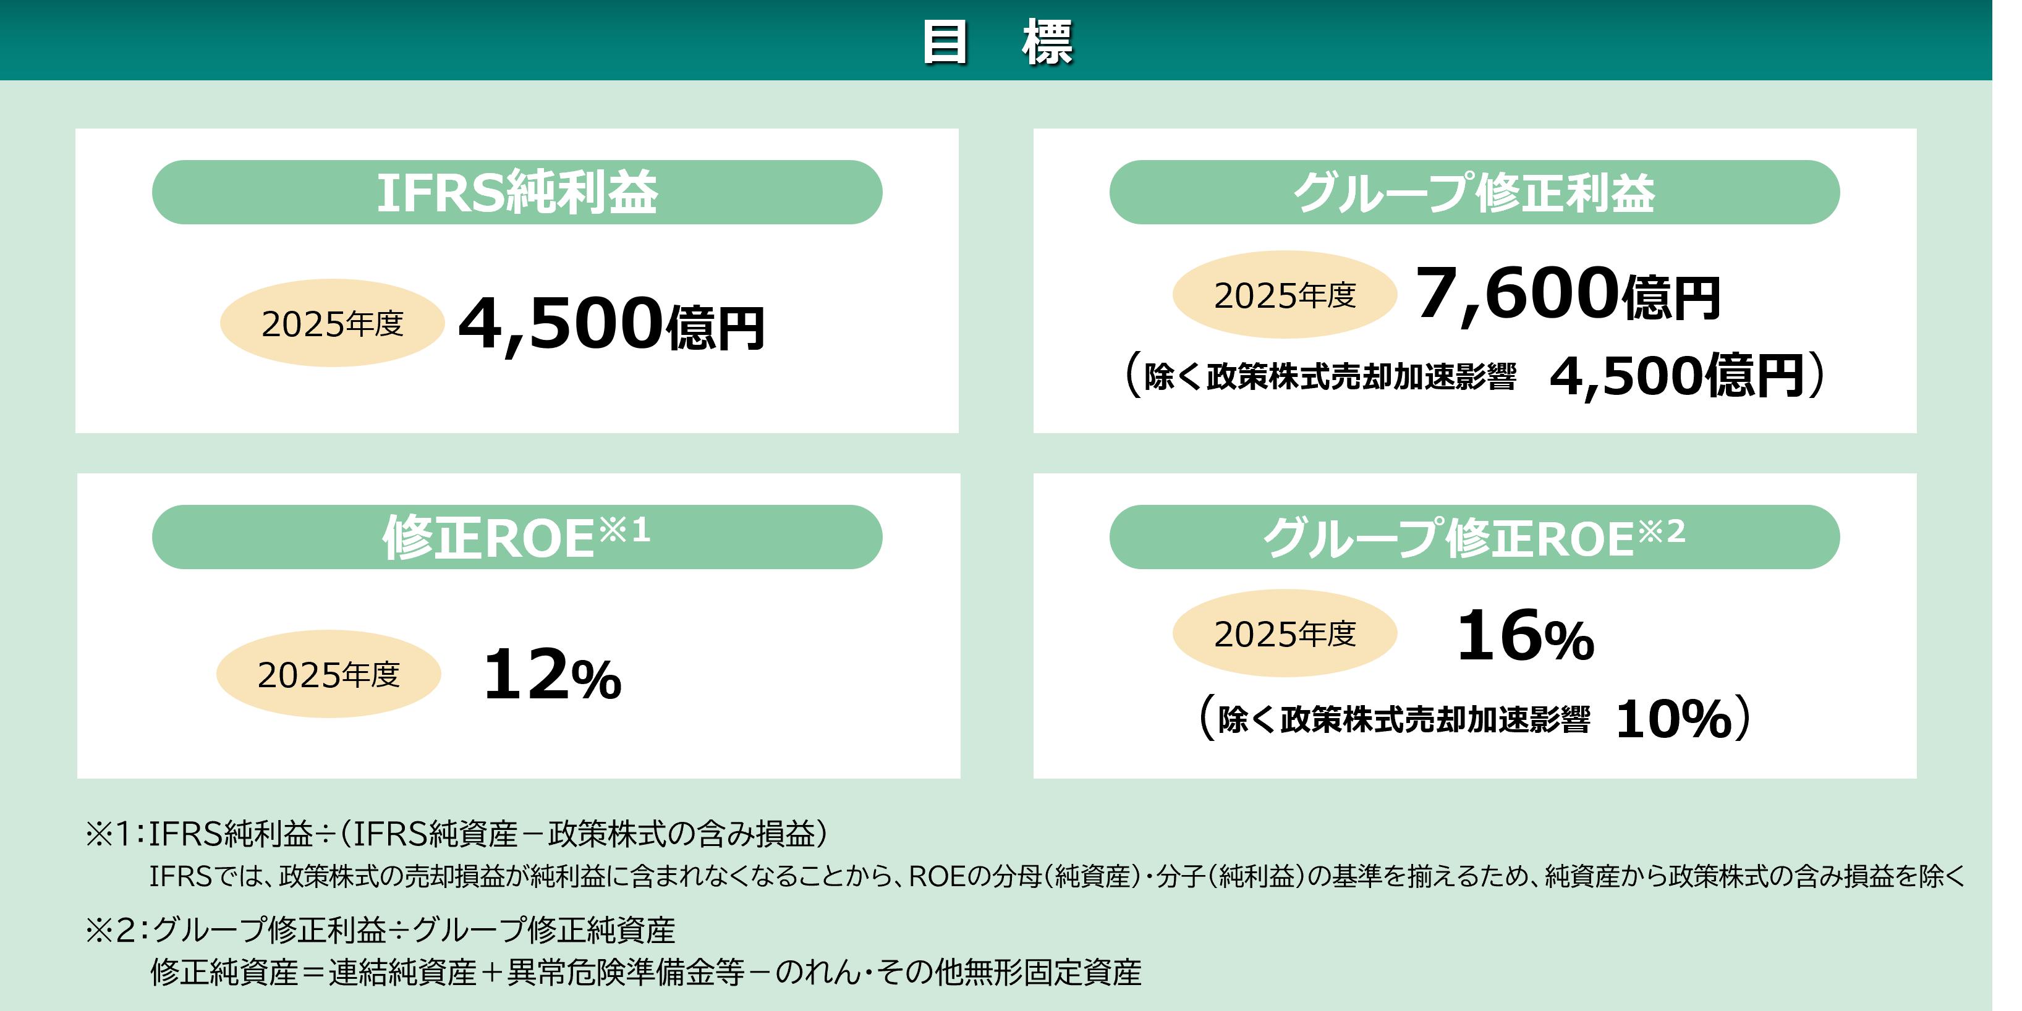Click the 修正ROE※1 heading pill
Viewport: 2022px width, 1011px height.
(x=517, y=537)
